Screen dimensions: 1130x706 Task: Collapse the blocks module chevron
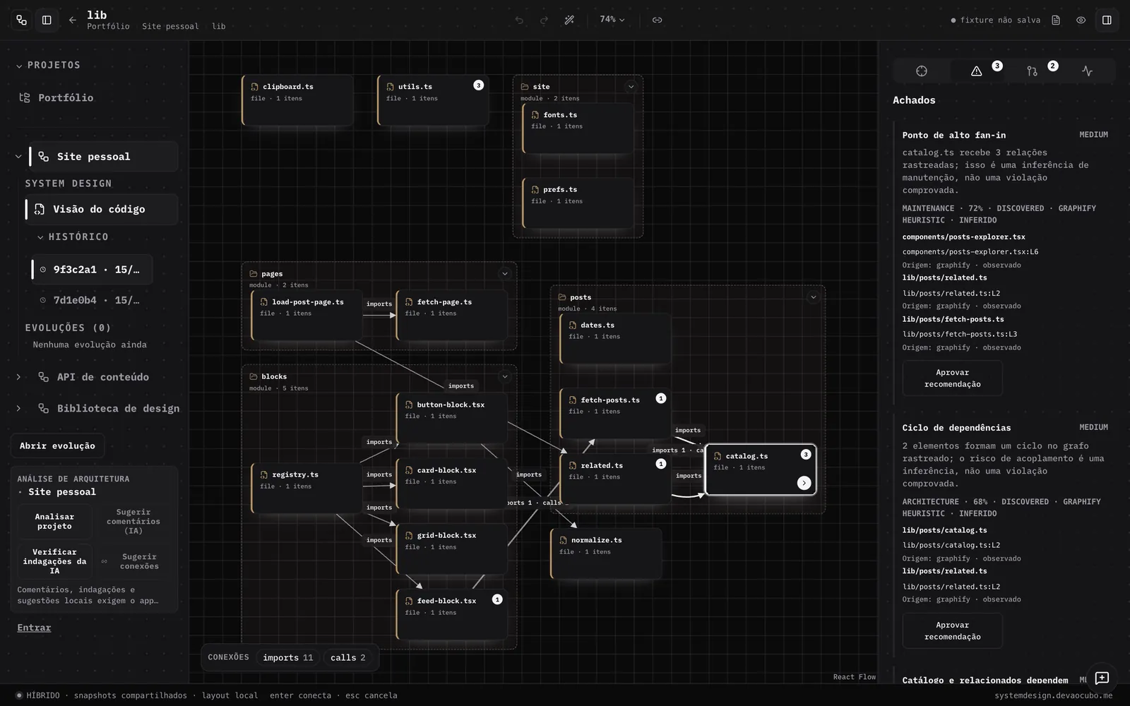pos(504,377)
